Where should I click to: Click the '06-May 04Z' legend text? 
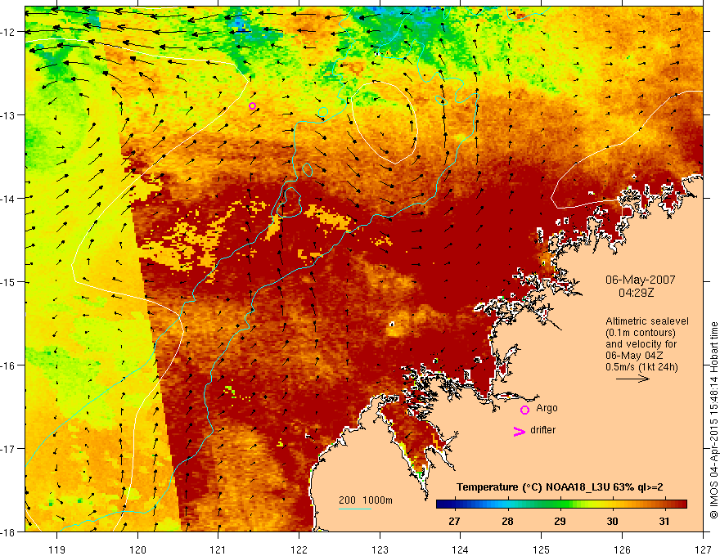coord(635,356)
